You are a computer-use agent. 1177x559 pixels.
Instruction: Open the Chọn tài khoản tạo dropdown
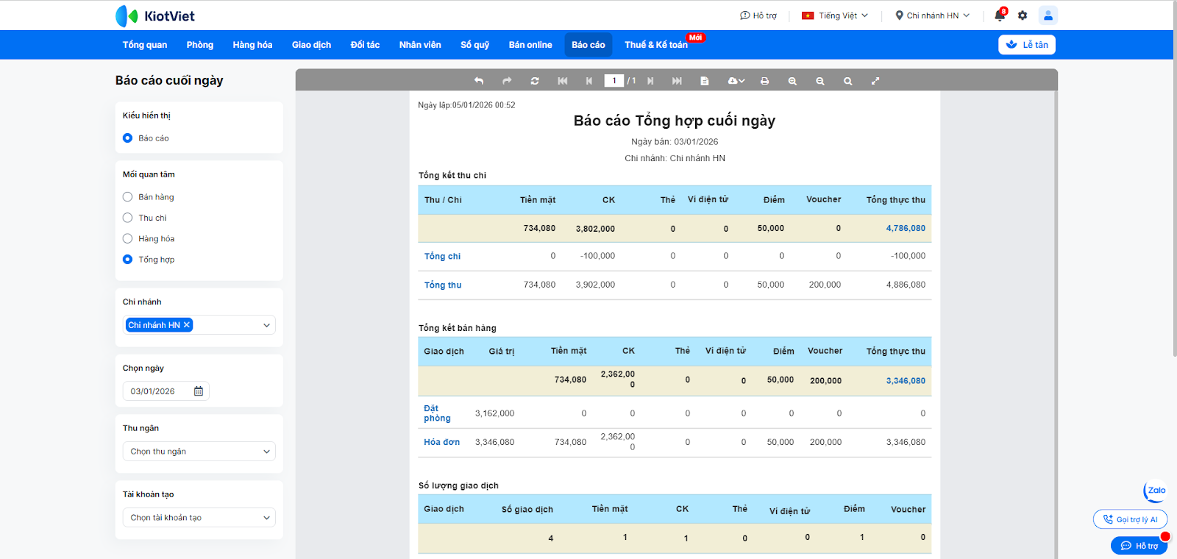click(x=199, y=518)
